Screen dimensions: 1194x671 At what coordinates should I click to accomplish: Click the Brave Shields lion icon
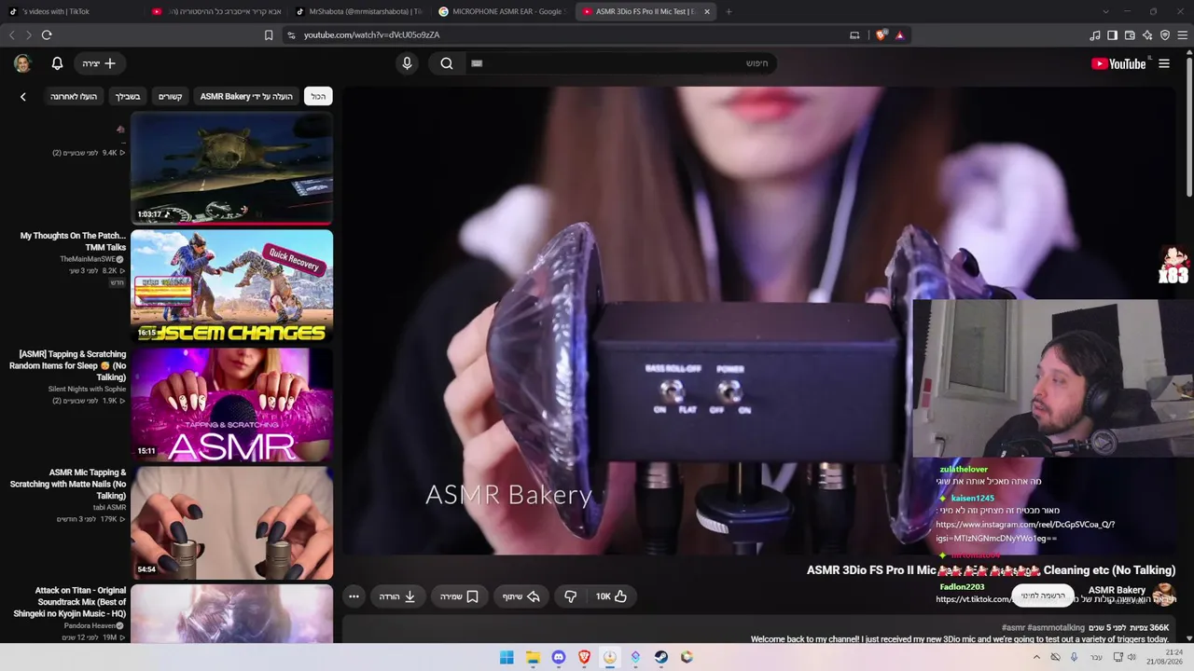882,34
